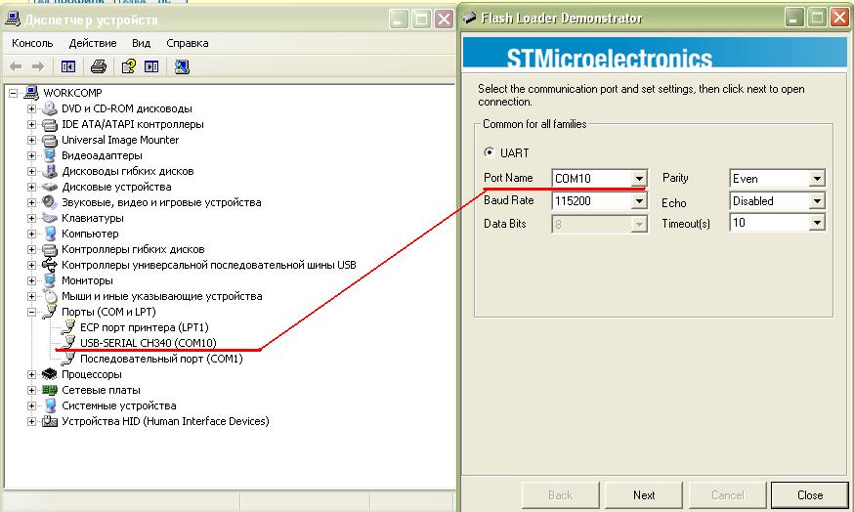Collapse the Порты (COM и LPT) node
This screenshot has height=512, width=854.
pyautogui.click(x=32, y=312)
